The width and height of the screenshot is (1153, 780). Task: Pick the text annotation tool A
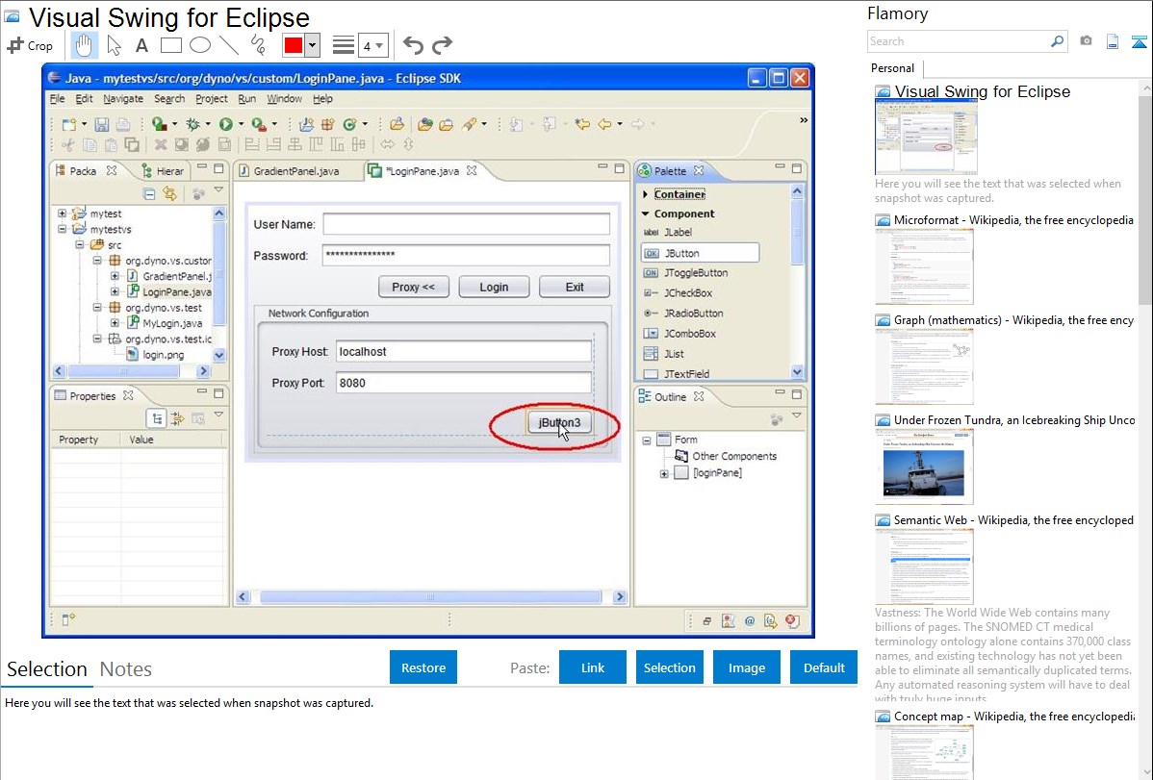[x=141, y=45]
